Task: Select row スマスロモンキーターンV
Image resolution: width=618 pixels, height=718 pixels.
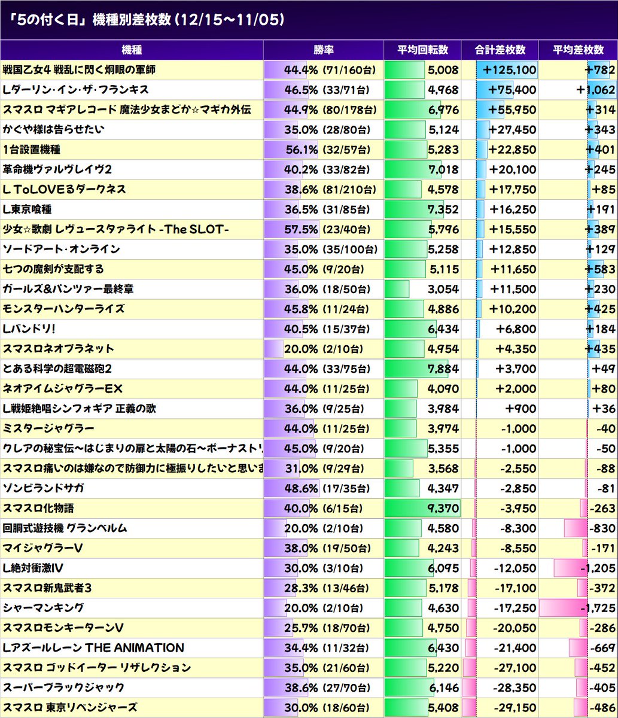Action: pos(309,628)
